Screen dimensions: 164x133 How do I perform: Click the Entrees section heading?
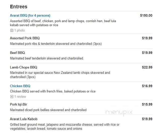tap(19, 7)
